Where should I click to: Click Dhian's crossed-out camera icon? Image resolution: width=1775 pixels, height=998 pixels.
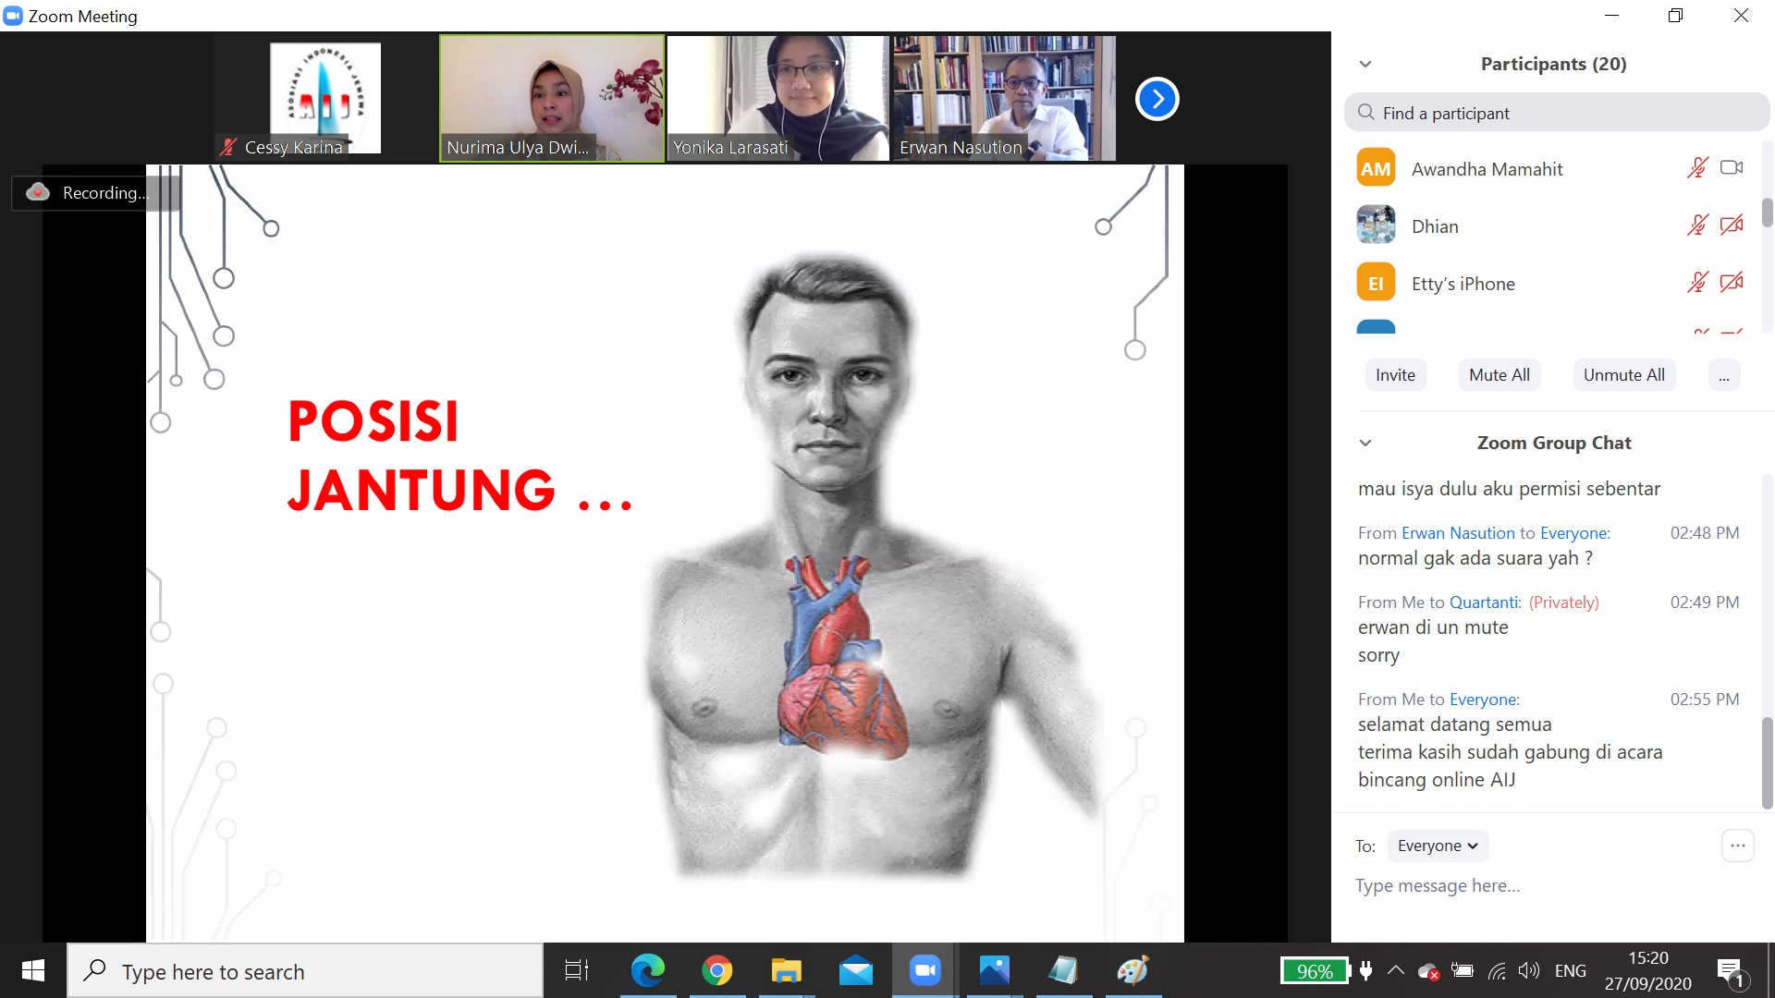click(1732, 225)
